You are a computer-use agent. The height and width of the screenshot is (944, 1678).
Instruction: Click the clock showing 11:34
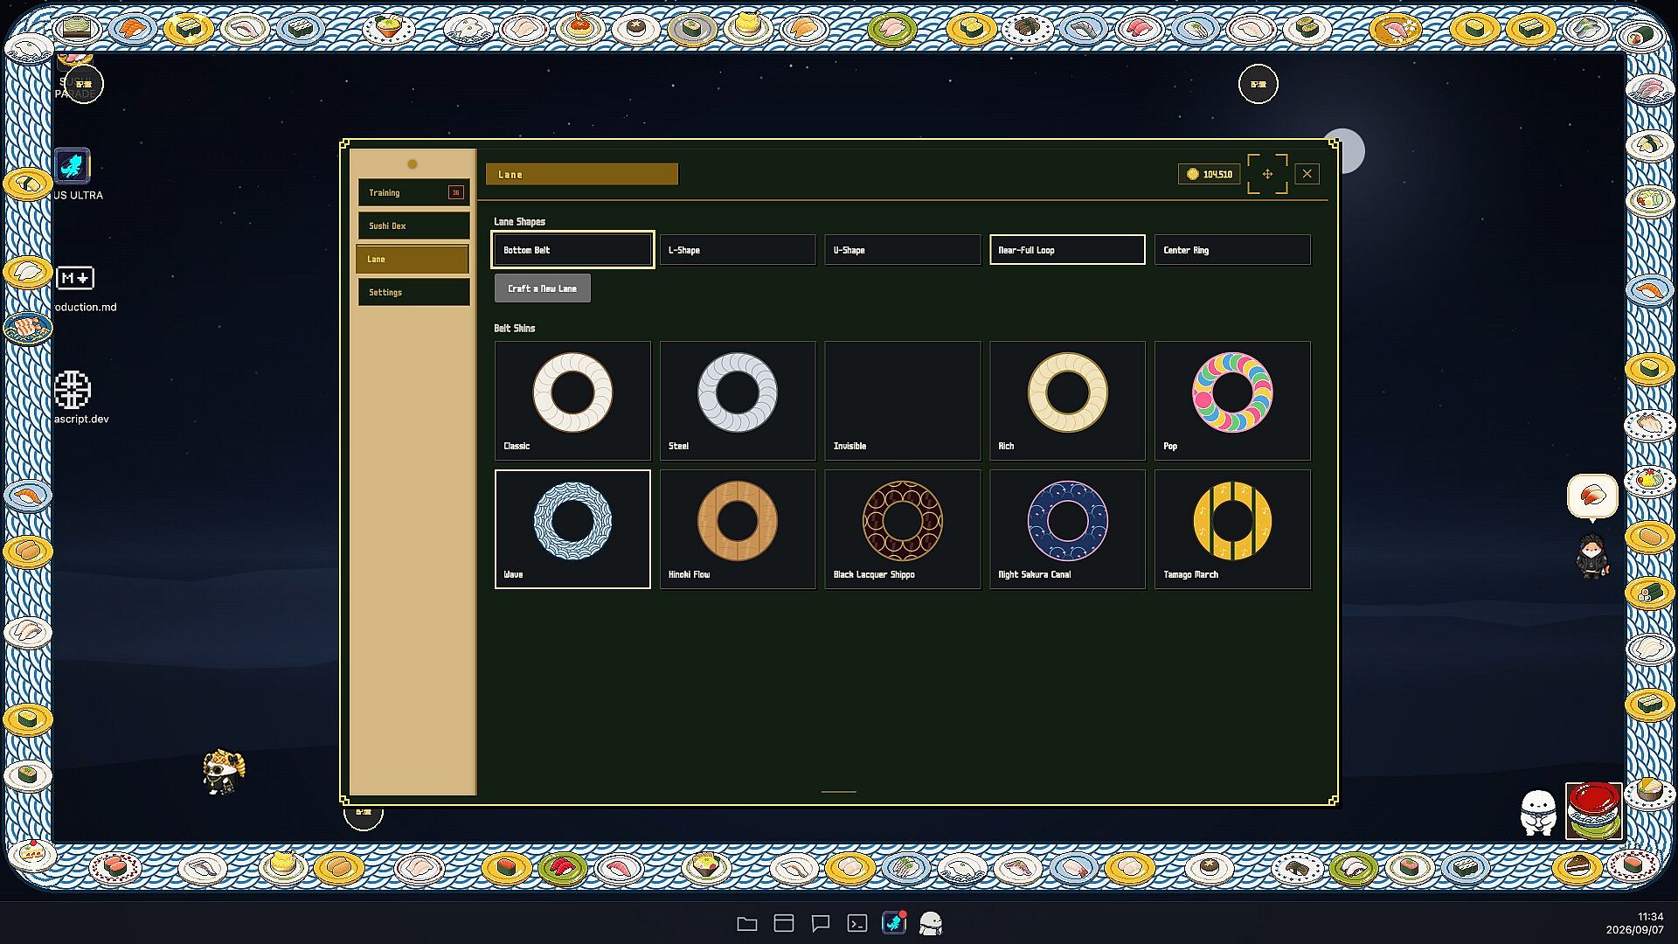pyautogui.click(x=1650, y=917)
